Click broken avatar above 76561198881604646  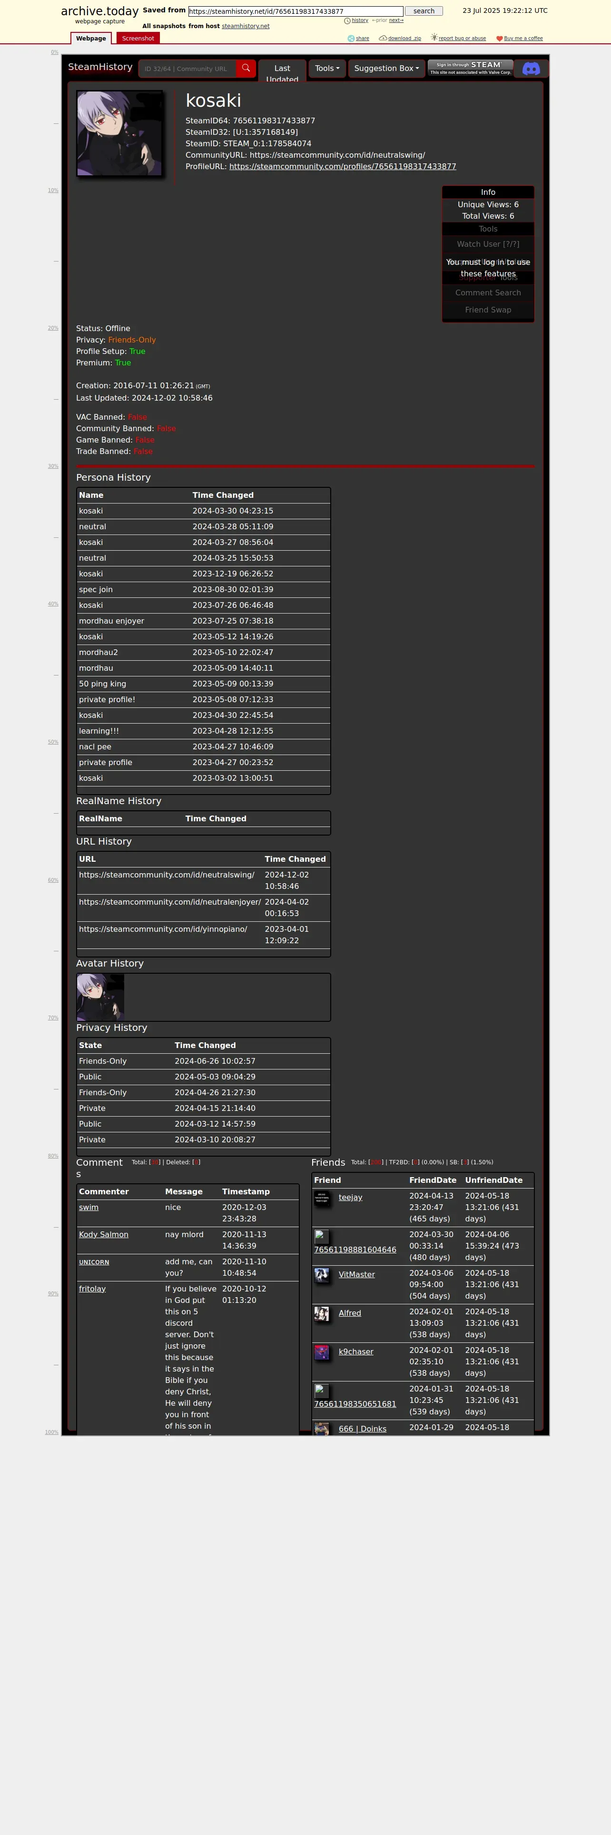click(321, 1237)
